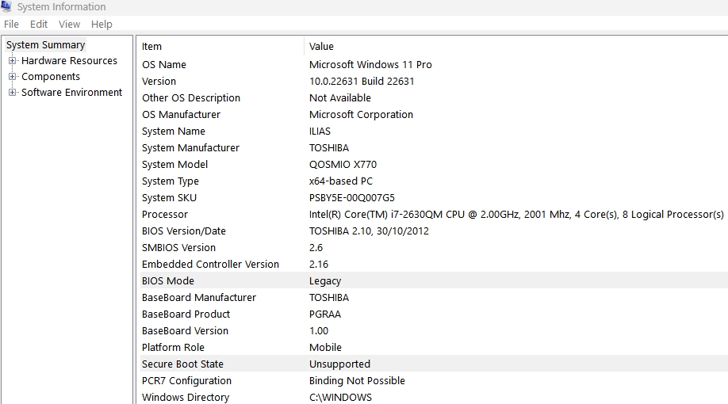Click the Intel Core i7-2630QM processor value

pos(516,215)
